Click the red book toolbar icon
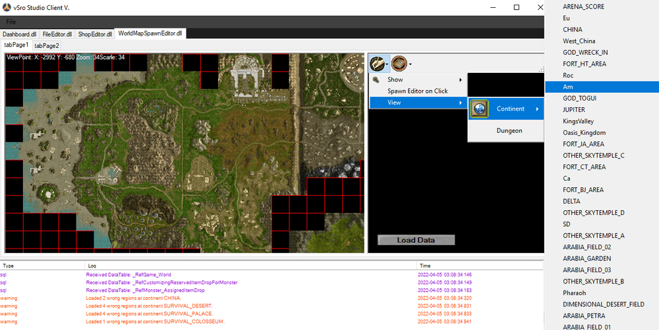 point(399,64)
